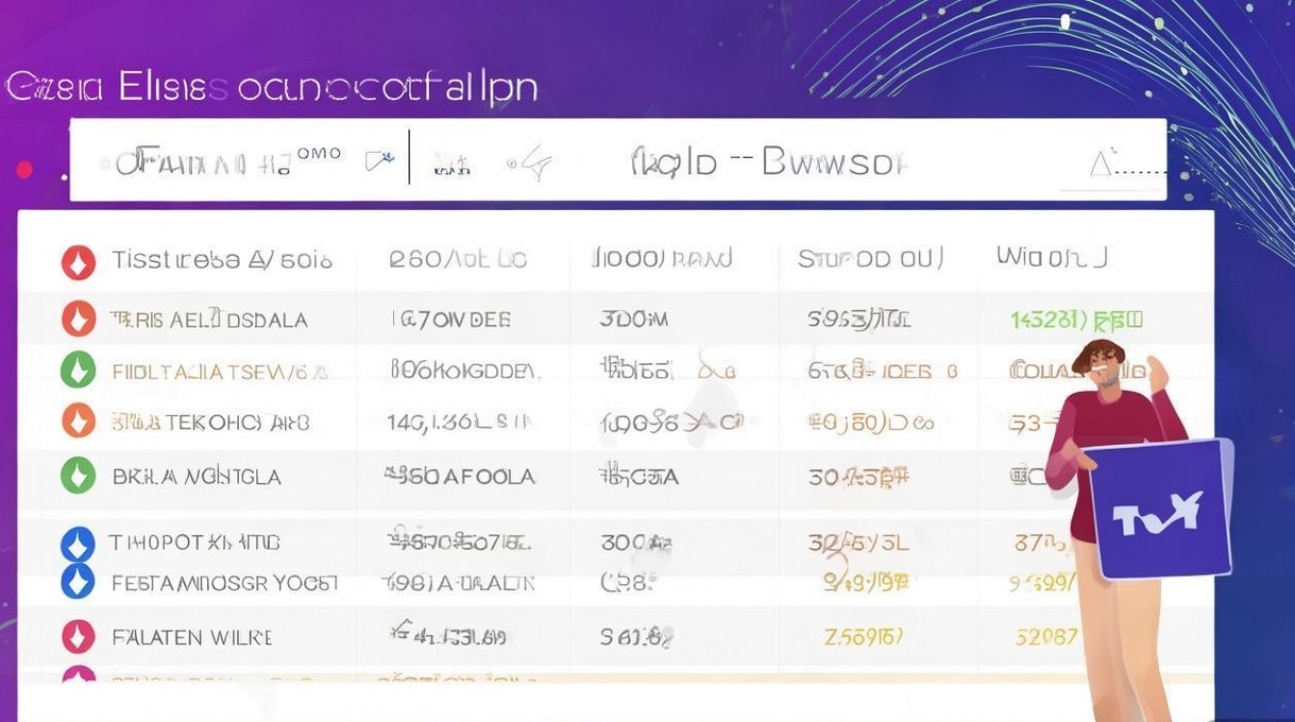Click the edit pencil icon in search bar
This screenshot has width=1295, height=722.
(x=380, y=161)
